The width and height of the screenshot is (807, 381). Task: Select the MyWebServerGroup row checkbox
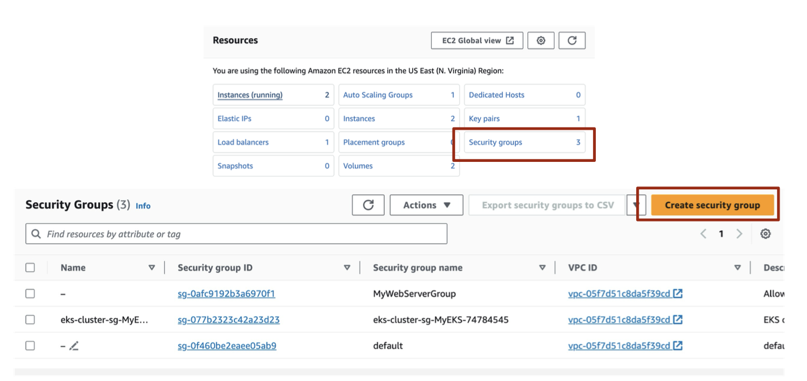[30, 294]
